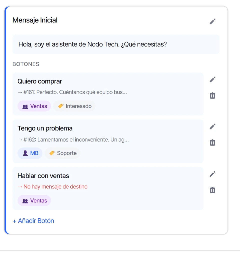Click the Ventas tag under 'Quiero comprar'
The width and height of the screenshot is (240, 255).
pos(34,106)
